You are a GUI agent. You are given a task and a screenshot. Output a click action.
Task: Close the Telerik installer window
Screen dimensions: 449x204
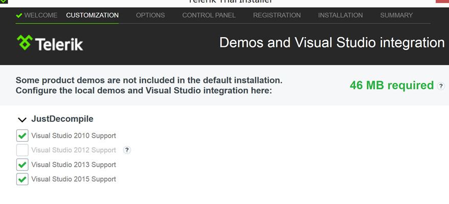[442, 2]
